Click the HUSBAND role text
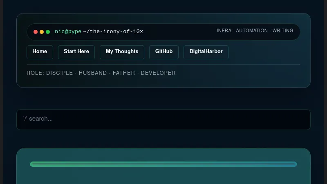 (93, 73)
